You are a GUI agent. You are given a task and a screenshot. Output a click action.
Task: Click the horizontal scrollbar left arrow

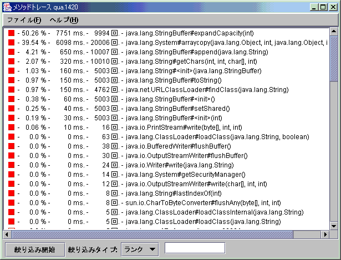tap(7, 234)
